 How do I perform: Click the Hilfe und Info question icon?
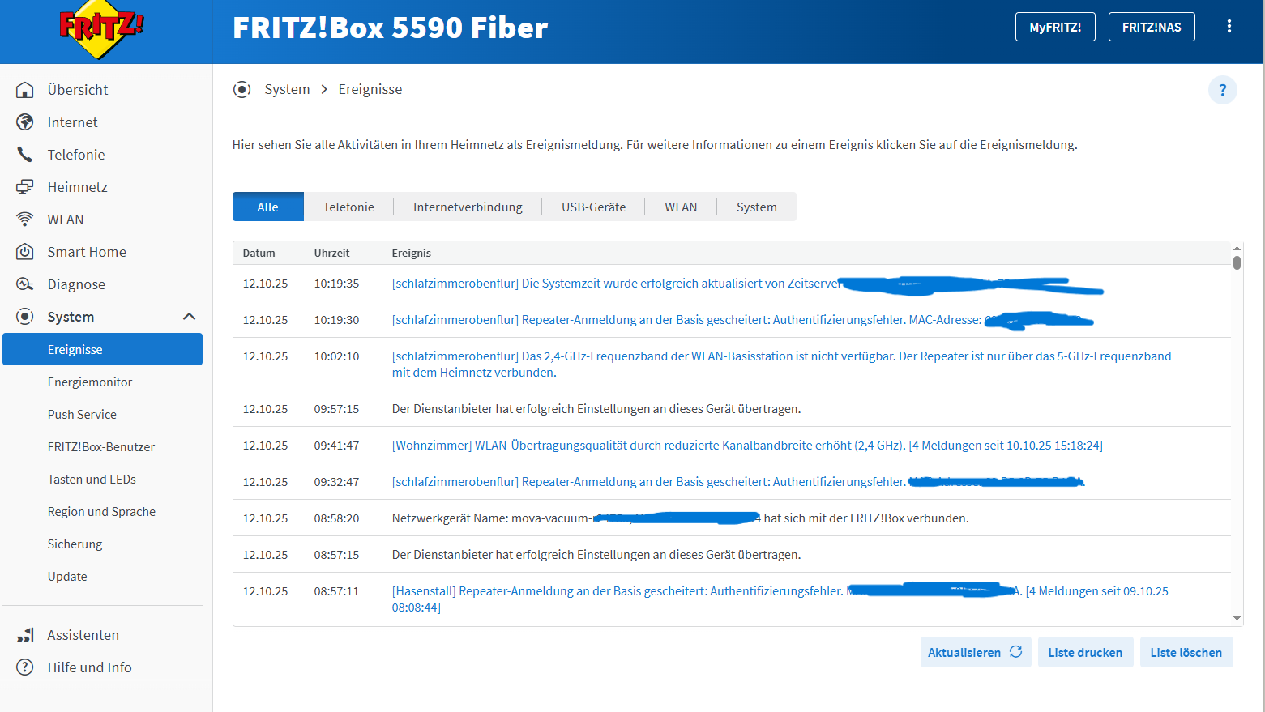(25, 667)
